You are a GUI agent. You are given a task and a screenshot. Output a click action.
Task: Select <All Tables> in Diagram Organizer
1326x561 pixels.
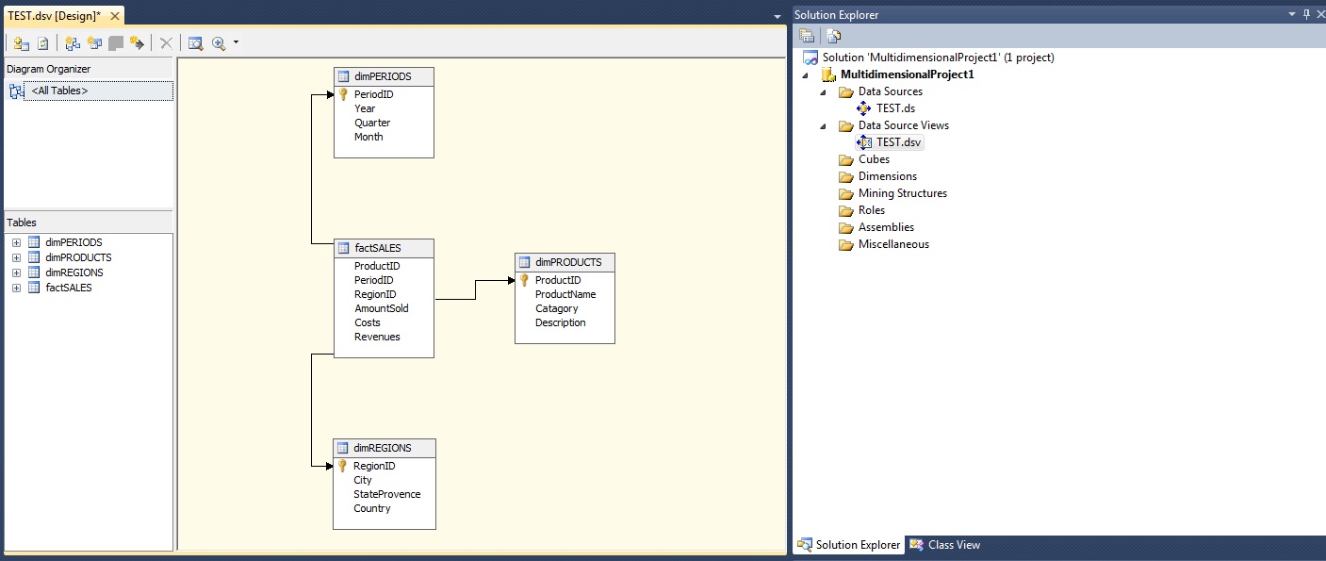(x=59, y=91)
